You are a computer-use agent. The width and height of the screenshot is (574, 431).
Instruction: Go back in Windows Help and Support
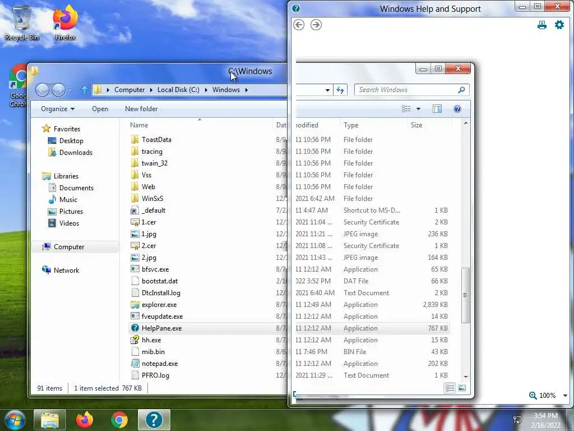click(299, 25)
